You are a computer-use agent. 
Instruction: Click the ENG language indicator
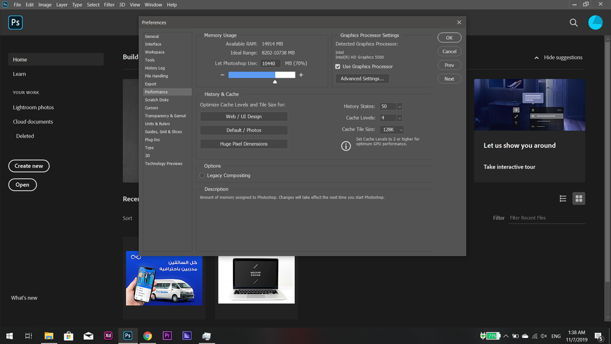click(556, 336)
